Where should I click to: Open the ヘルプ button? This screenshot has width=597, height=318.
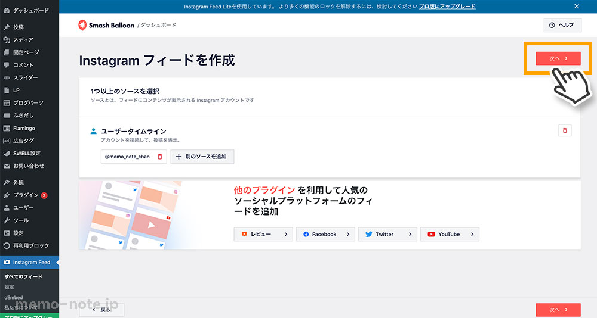click(562, 25)
